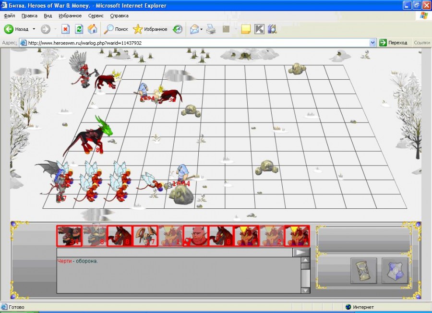Select the last portrait in the turn queue
This screenshot has width=432, height=313.
pyautogui.click(x=297, y=236)
